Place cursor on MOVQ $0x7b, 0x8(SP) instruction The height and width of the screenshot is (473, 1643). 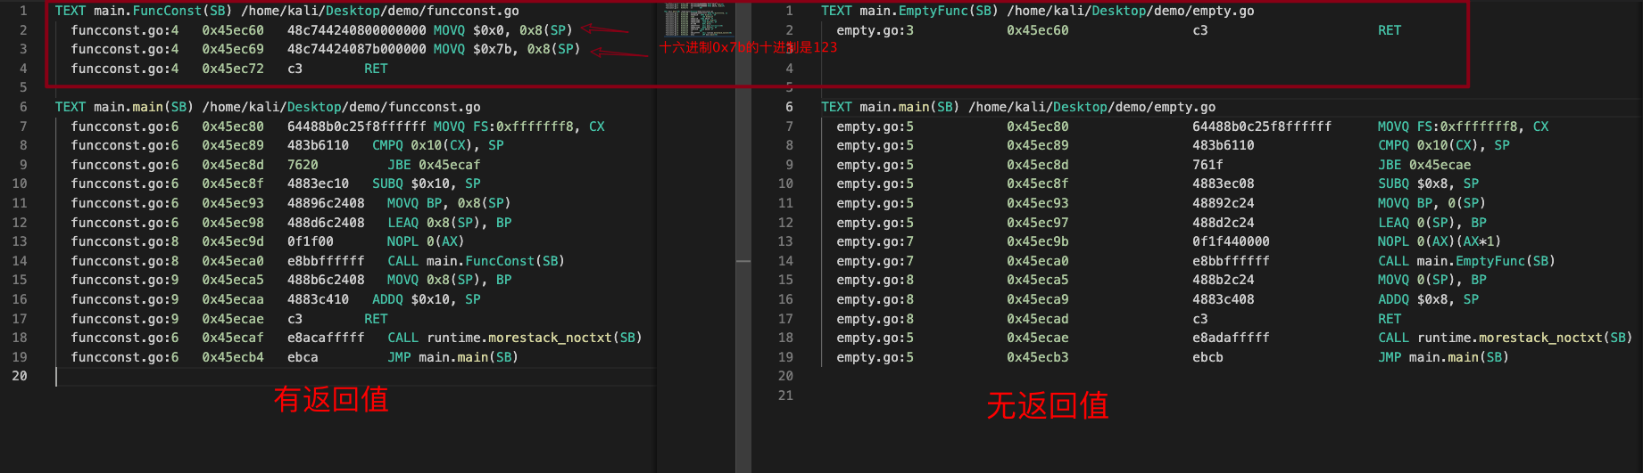pyautogui.click(x=506, y=49)
